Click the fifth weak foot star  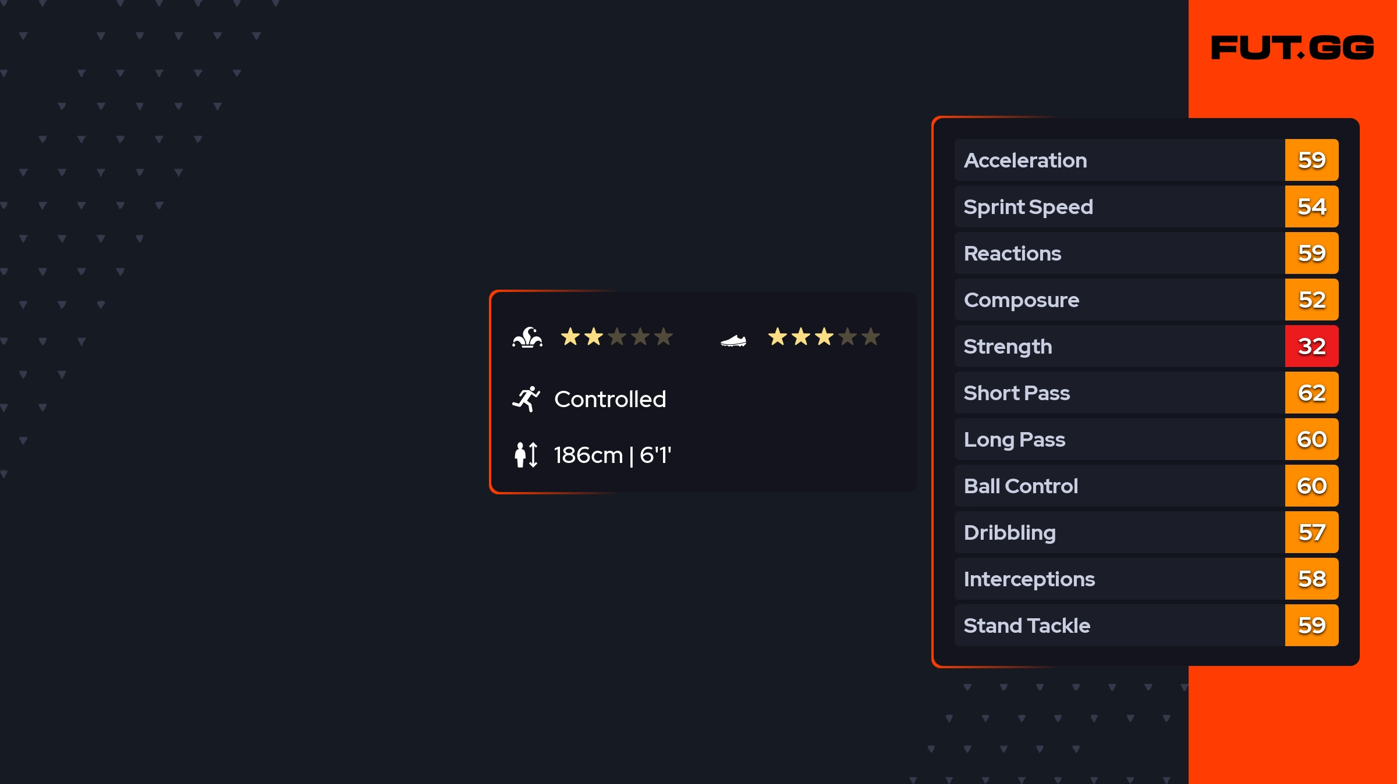871,337
